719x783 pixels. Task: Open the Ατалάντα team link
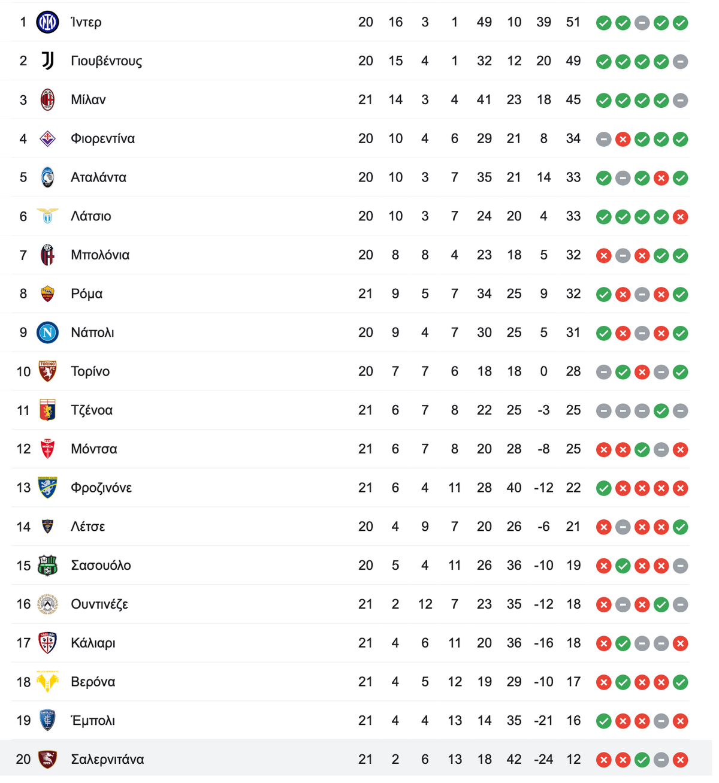click(98, 177)
